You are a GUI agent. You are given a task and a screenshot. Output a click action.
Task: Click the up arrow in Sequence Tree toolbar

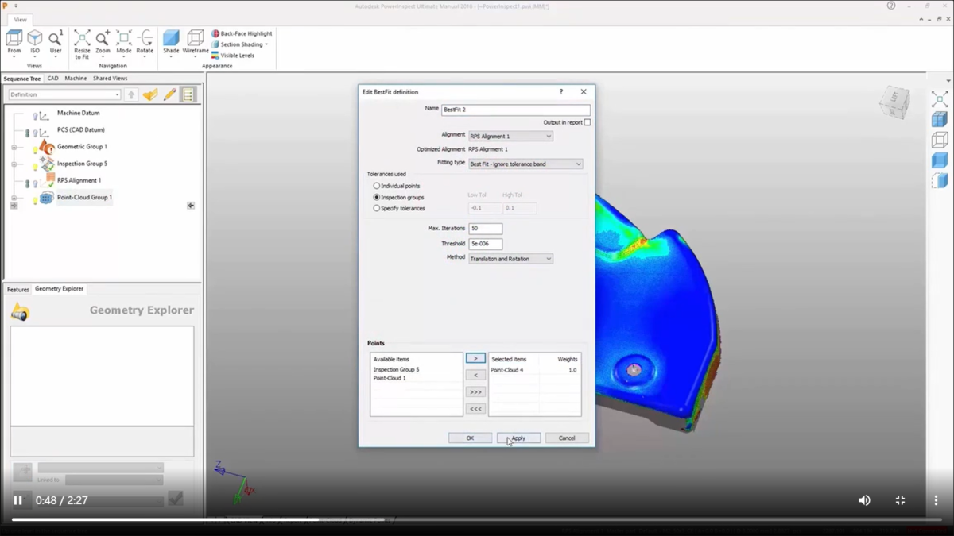tap(131, 94)
